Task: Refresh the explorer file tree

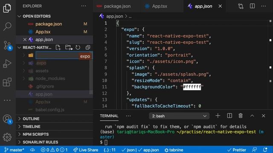Action: [78, 48]
